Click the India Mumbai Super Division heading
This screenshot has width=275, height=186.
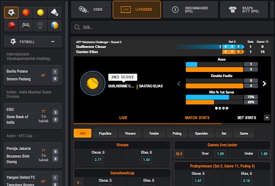pos(29,94)
